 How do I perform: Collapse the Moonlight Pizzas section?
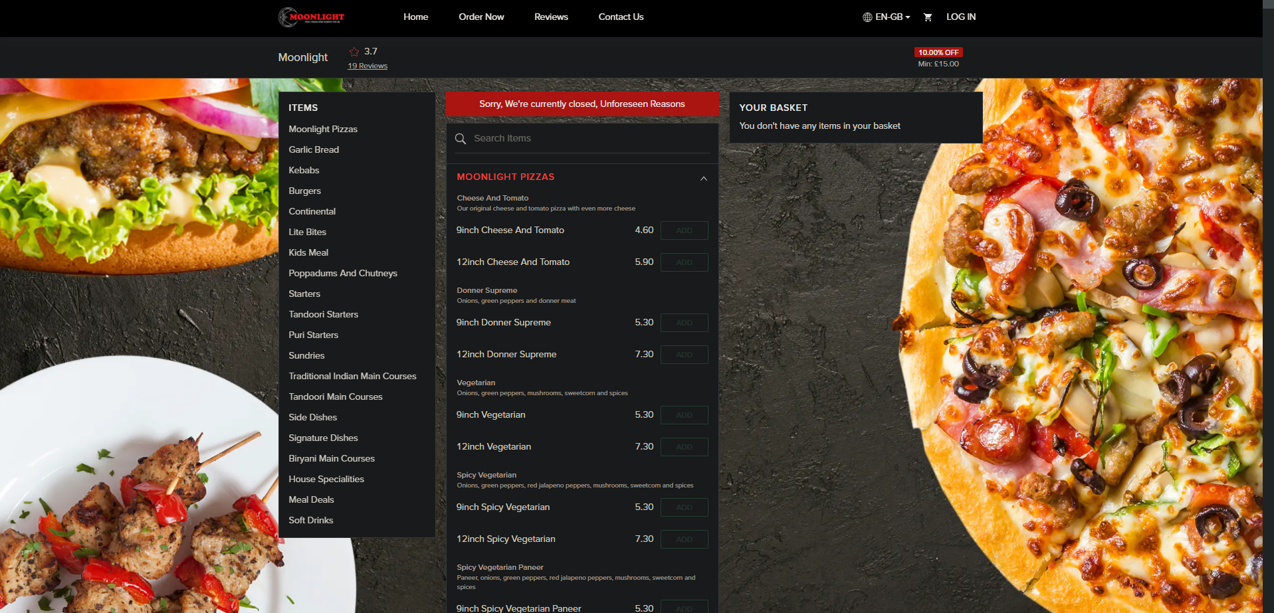coord(703,178)
